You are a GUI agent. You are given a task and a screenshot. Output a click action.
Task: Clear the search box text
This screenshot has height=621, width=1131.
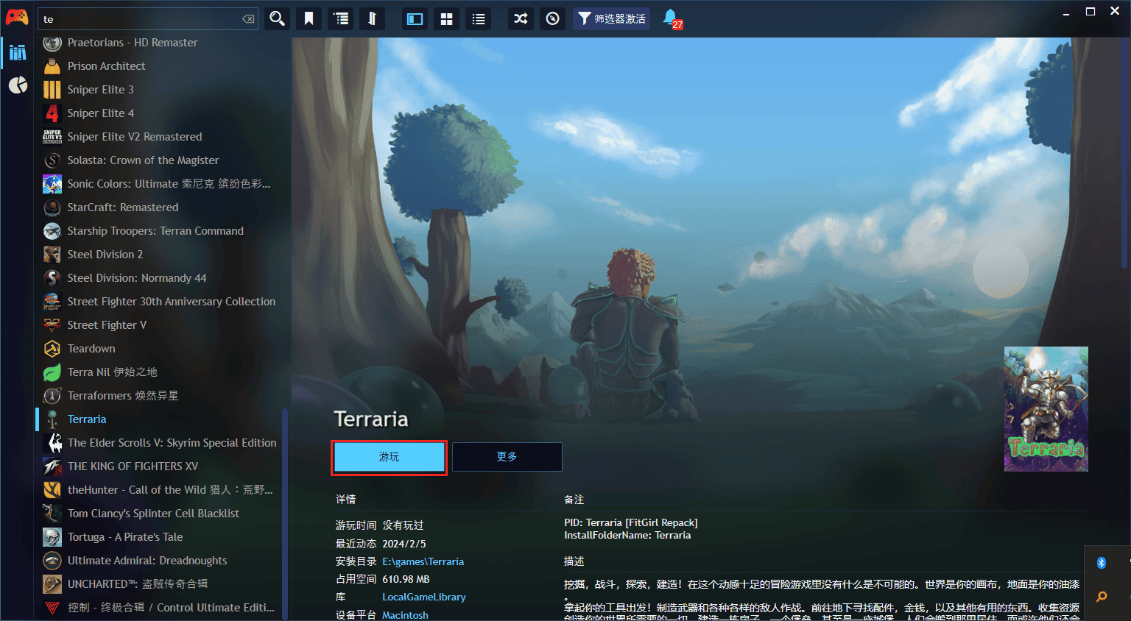248,19
